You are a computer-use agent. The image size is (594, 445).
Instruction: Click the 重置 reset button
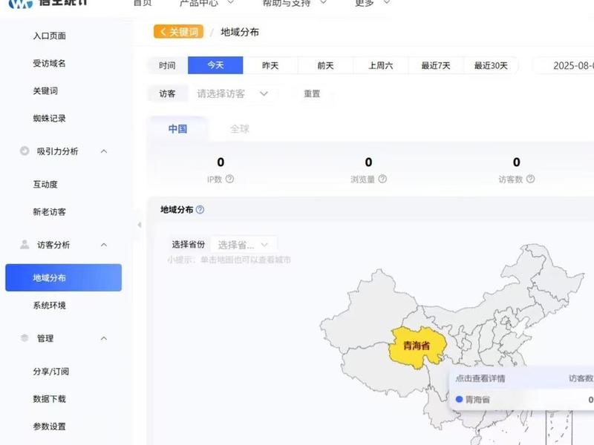point(312,94)
